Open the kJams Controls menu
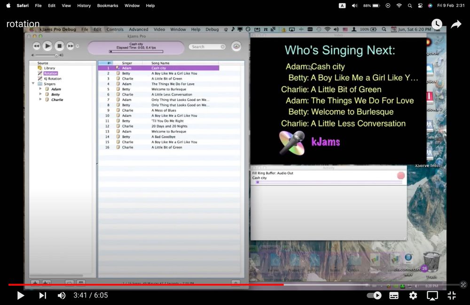The image size is (470, 305). click(x=115, y=29)
